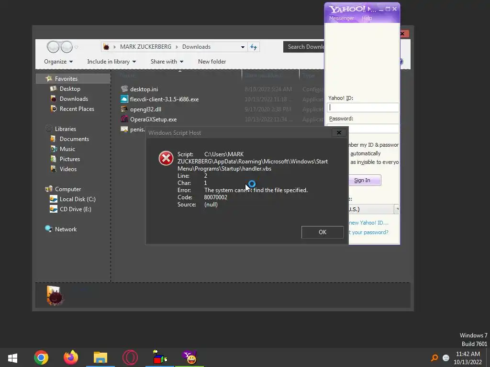Click the new Yahoo! ID link

(369, 223)
